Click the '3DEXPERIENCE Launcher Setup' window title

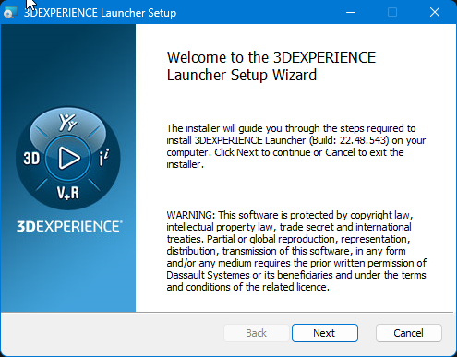pyautogui.click(x=100, y=13)
